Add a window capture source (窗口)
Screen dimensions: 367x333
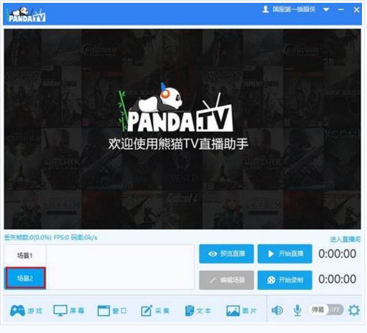[112, 311]
